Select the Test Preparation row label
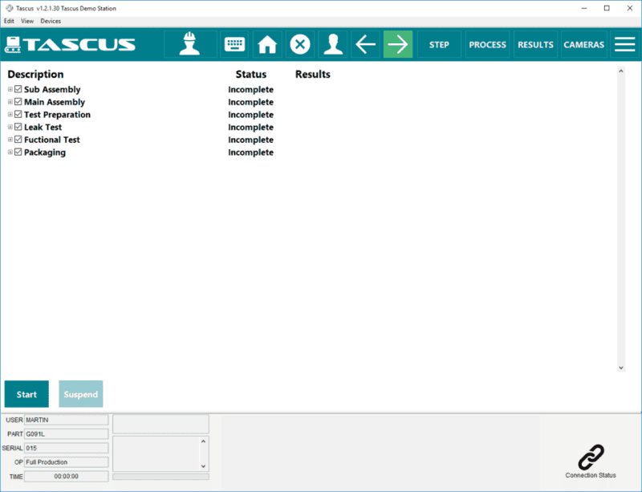 tap(57, 115)
